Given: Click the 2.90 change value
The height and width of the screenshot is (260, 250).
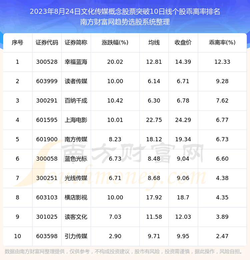Looking at the screenshot, I should 115,236.
